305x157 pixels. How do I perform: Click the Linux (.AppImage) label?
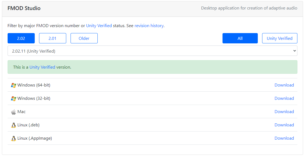coord(35,138)
